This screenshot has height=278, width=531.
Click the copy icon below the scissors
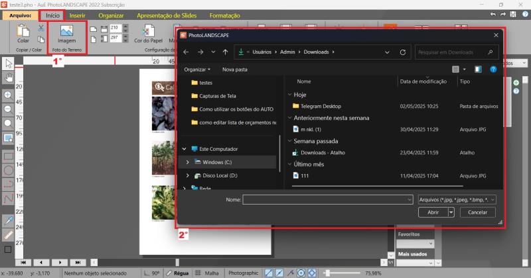coord(41,40)
